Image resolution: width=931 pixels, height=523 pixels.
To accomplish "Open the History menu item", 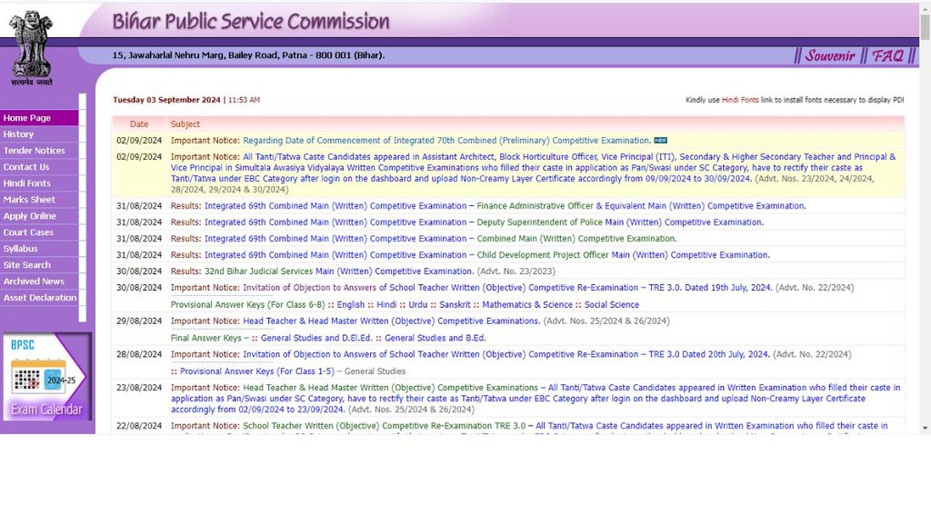I will 39,134.
